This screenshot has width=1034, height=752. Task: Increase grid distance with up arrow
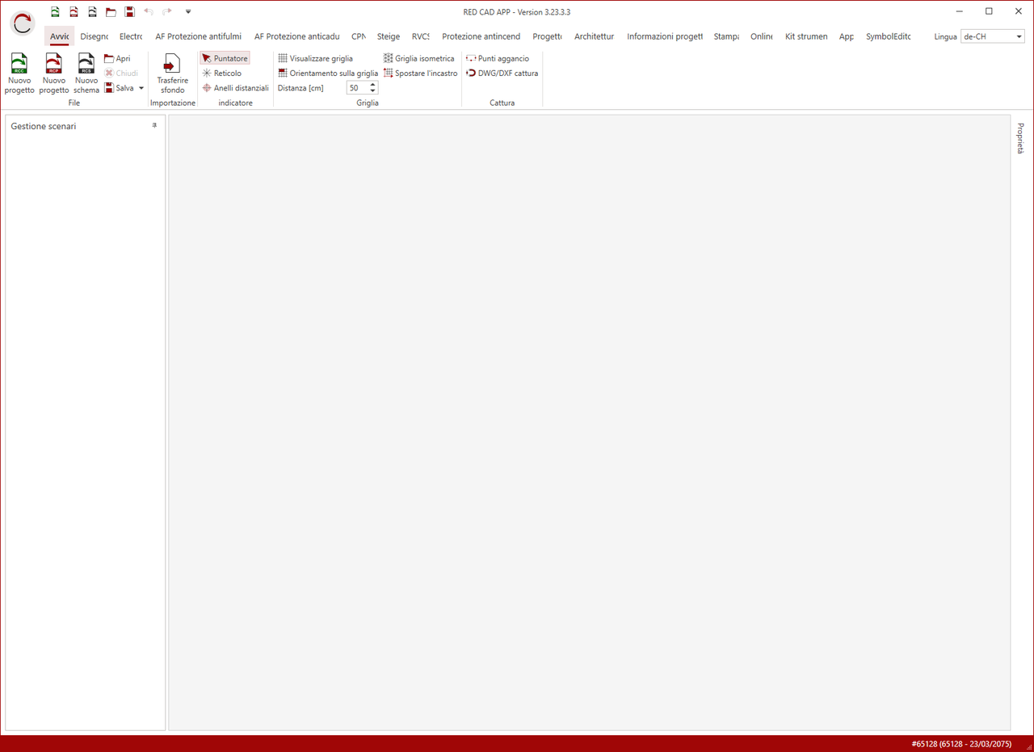(372, 85)
